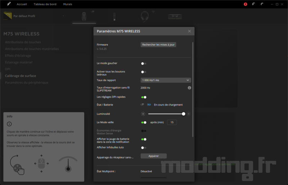Click the Par défaut profile icon
Image resolution: width=288 pixels, height=185 pixels.
[8, 16]
